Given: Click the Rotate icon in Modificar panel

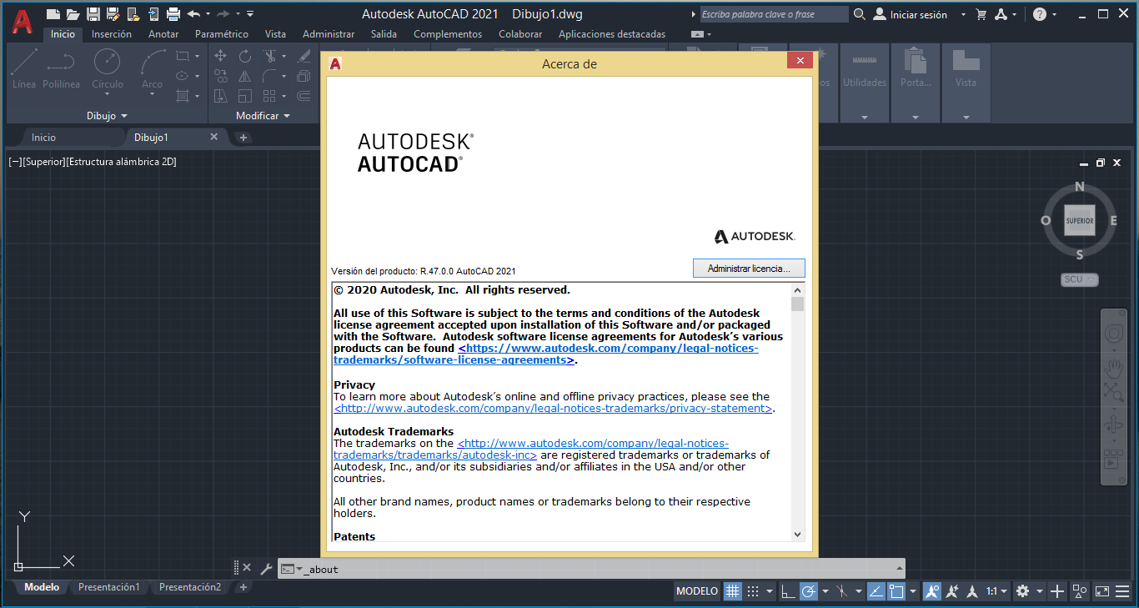Looking at the screenshot, I should coord(245,56).
